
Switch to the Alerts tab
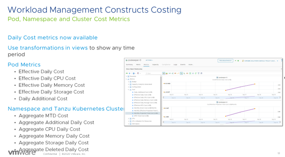click(138, 64)
